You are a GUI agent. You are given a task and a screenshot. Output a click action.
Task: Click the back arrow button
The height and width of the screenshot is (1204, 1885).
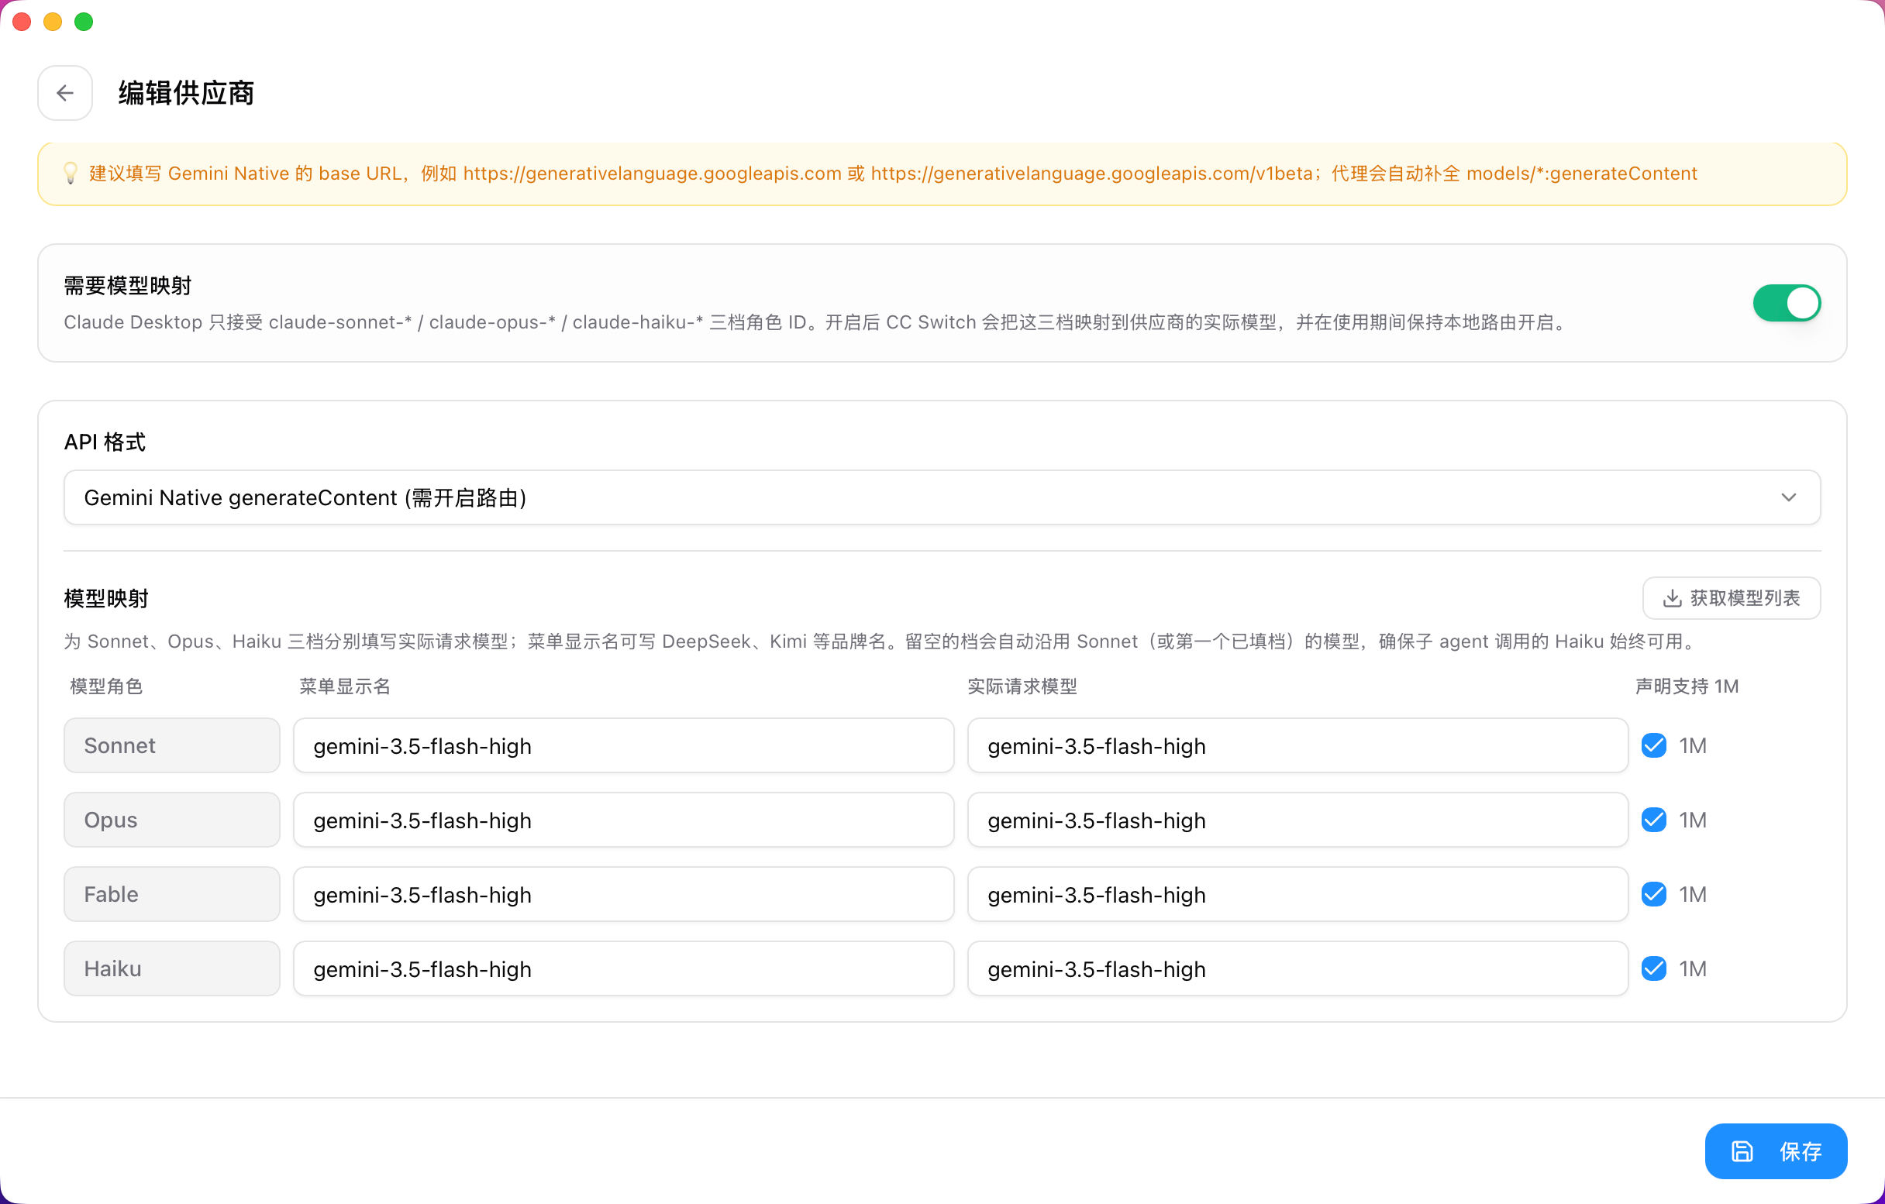[65, 93]
